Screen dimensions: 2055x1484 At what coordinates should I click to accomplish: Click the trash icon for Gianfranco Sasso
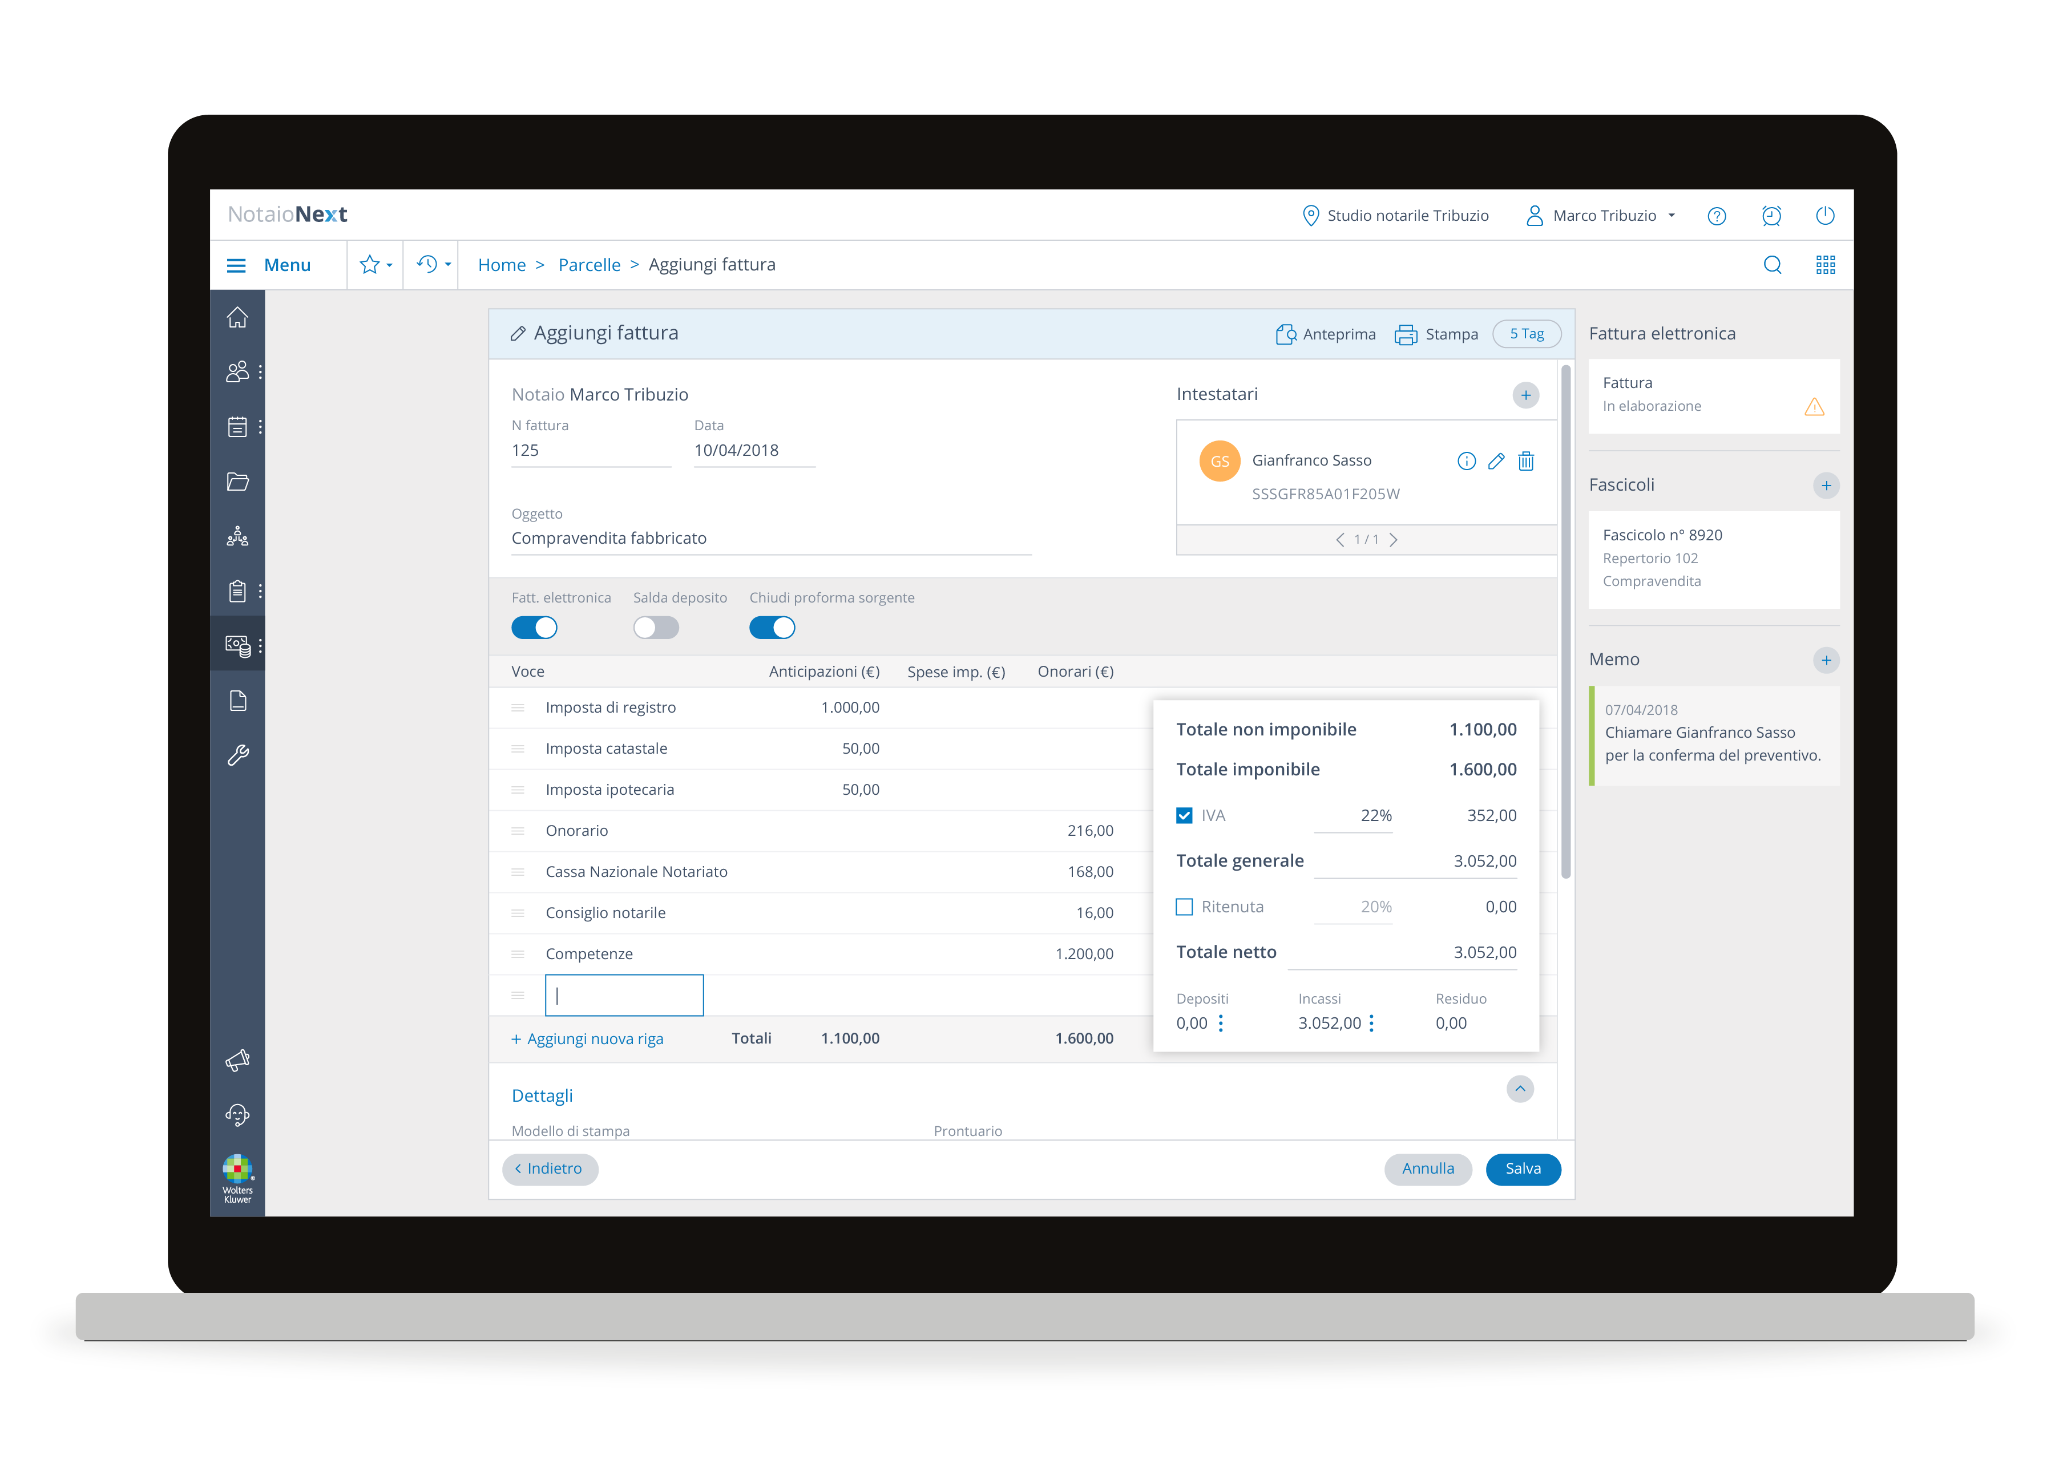click(x=1526, y=461)
